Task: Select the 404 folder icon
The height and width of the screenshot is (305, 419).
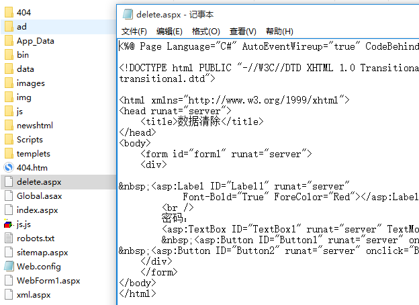Action: tap(9, 12)
